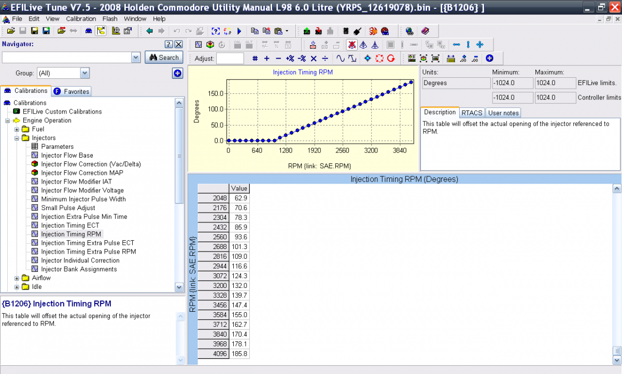Open the purple help book icon
The image size is (622, 374).
tap(425, 31)
